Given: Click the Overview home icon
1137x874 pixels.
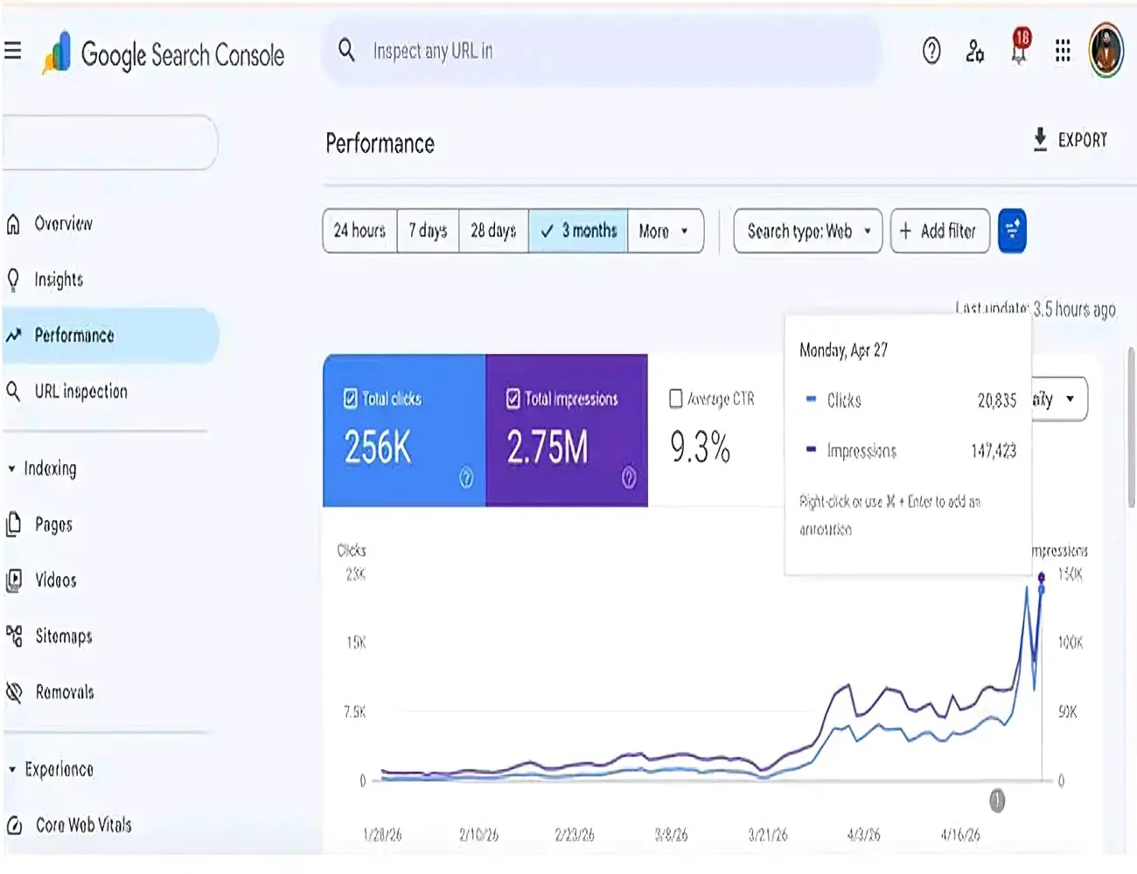Looking at the screenshot, I should click(13, 225).
